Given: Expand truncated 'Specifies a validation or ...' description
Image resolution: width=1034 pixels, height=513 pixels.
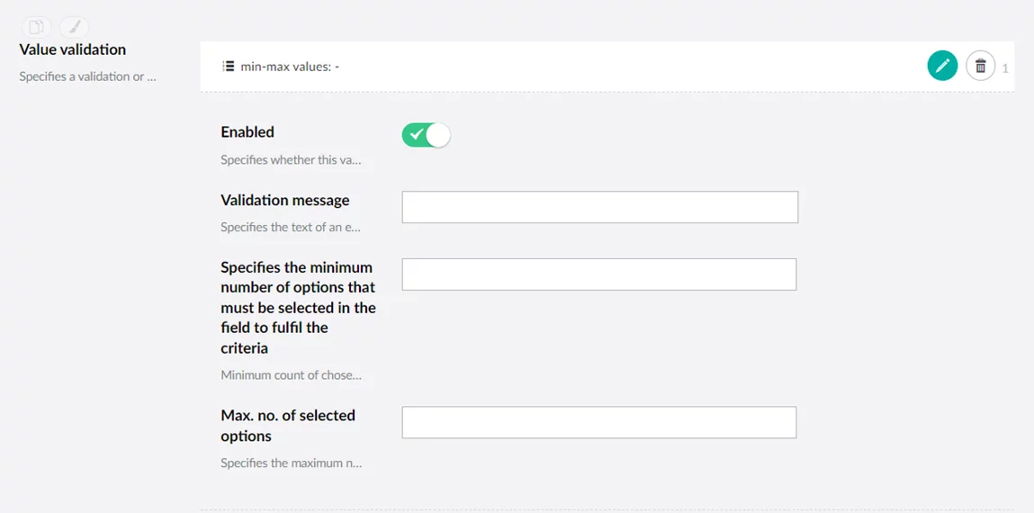Looking at the screenshot, I should [87, 76].
